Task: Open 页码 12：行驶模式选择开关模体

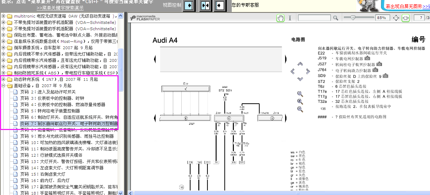Action: click(51, 155)
